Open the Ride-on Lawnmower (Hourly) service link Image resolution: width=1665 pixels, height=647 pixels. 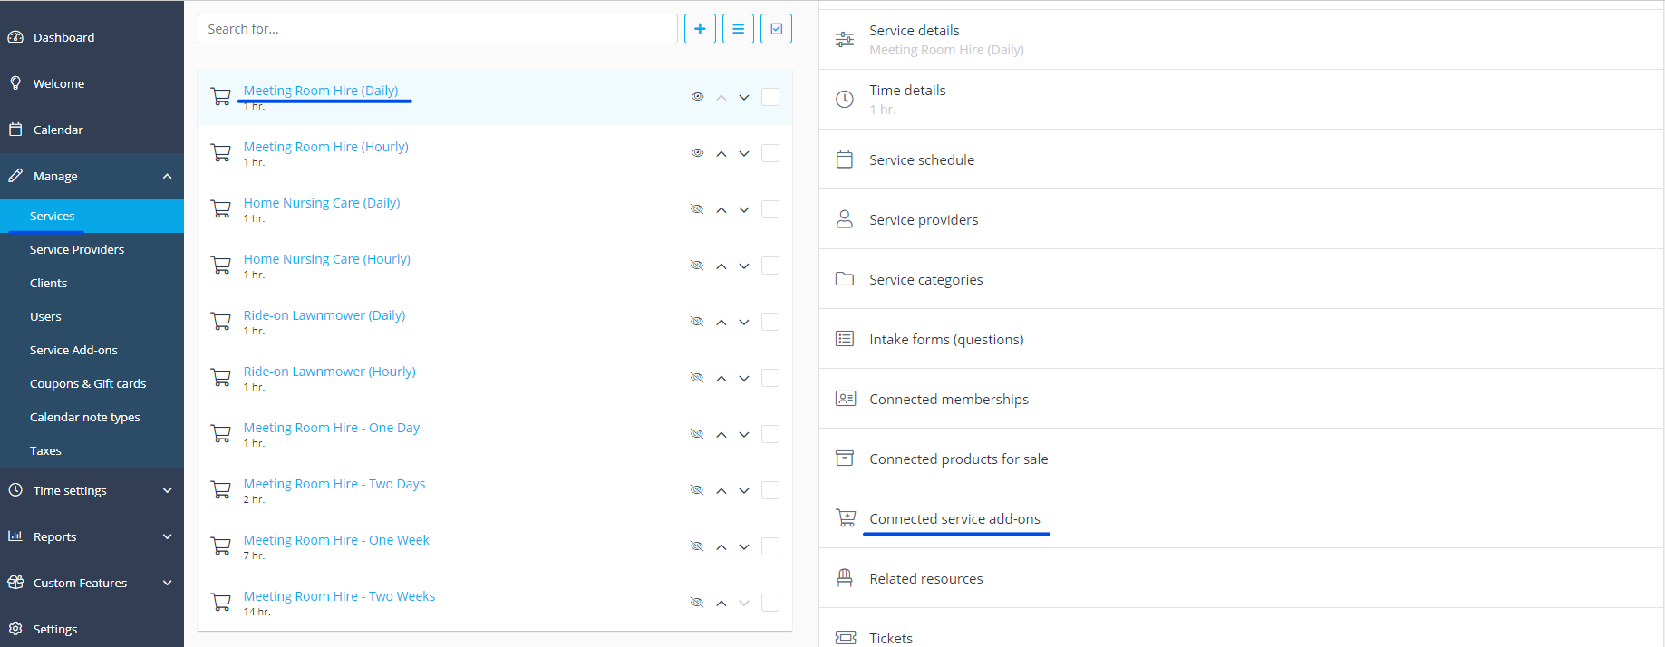329,372
